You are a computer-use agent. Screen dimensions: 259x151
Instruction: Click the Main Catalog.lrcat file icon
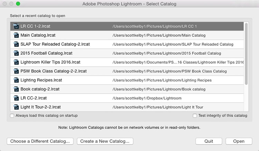click(x=16, y=35)
